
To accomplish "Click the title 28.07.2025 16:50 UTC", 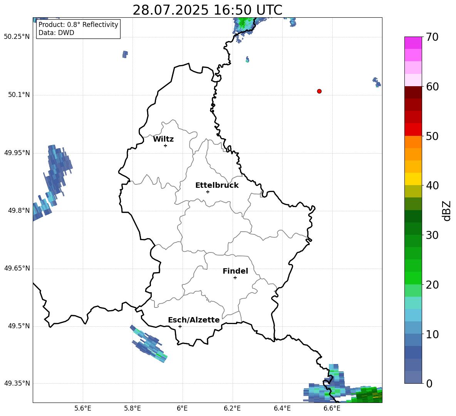I will coord(207,10).
